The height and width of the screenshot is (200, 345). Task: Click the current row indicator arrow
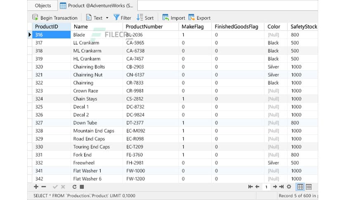(x=30, y=35)
